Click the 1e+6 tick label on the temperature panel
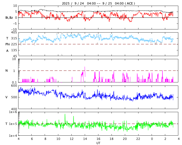This screenshot has height=145, width=182. point(13,112)
